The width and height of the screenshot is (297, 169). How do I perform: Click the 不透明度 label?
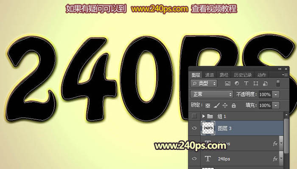247,94
